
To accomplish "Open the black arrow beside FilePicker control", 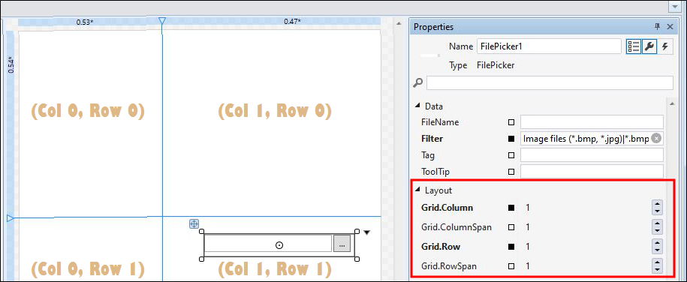I will 367,233.
